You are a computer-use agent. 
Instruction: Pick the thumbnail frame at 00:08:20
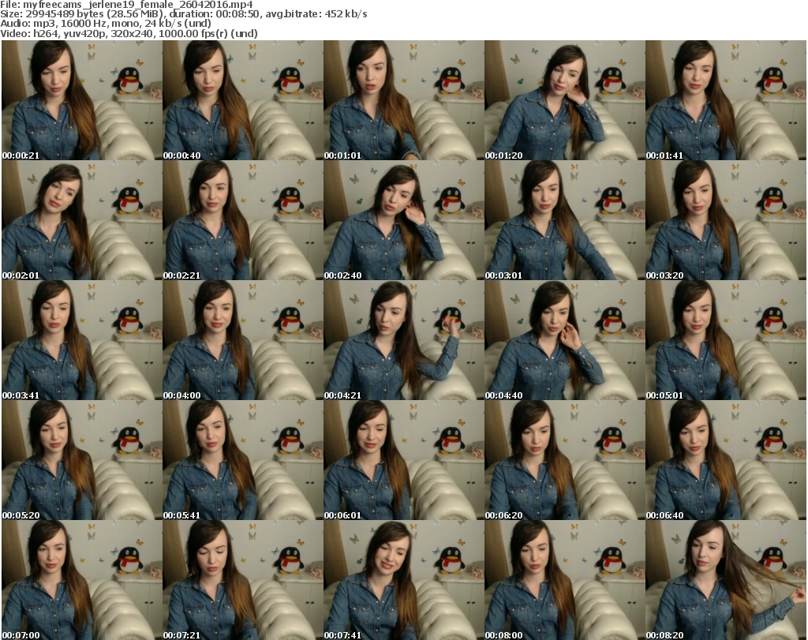coord(726,580)
